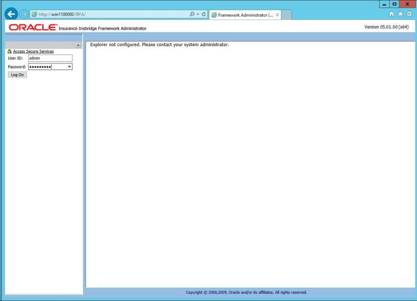
Task: Go back using the browser back arrow
Action: pos(11,14)
